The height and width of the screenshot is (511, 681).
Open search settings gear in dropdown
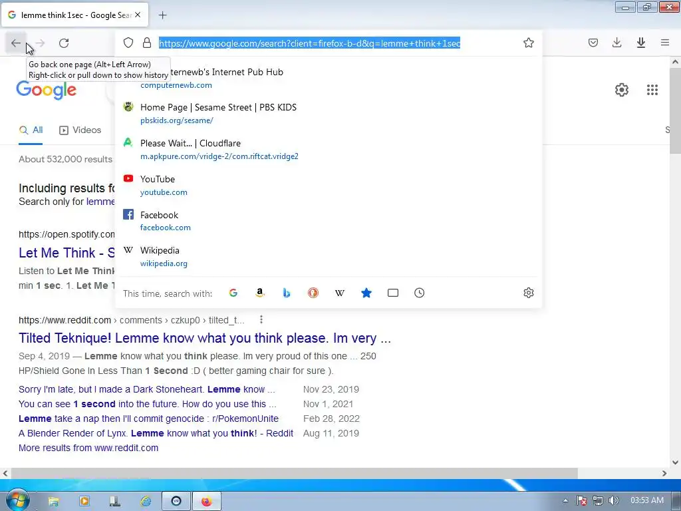(529, 293)
